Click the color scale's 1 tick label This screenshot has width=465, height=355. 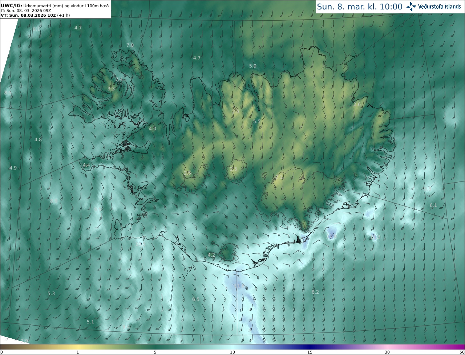(x=78, y=352)
